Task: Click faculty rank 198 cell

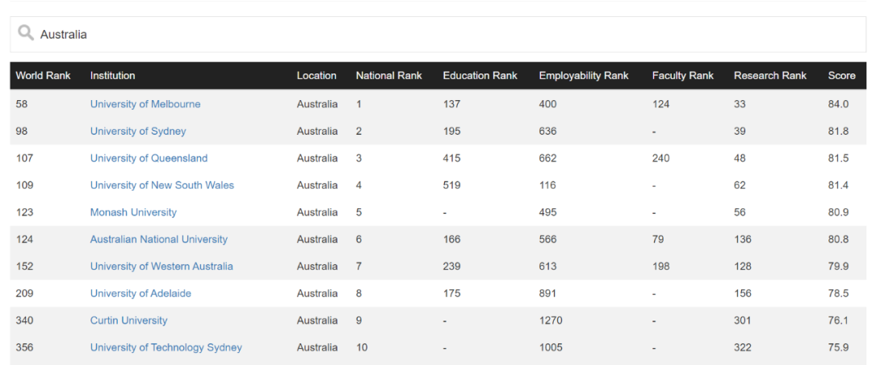Action: click(660, 266)
